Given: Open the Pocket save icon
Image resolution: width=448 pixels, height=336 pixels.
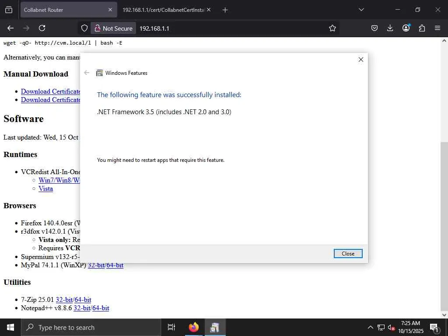Looking at the screenshot, I should coord(374,28).
